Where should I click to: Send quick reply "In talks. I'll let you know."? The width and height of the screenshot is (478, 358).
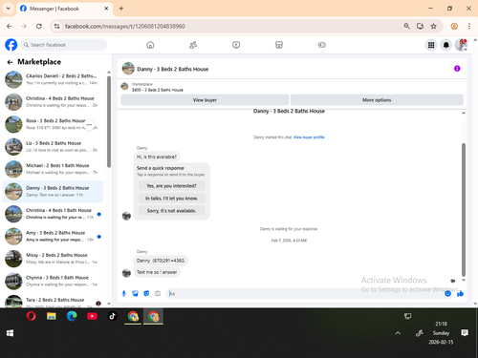(171, 199)
